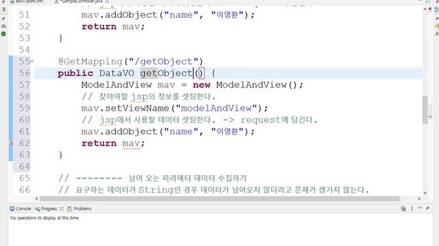Minimize the Progress view panel
Image resolution: width=439 pixels, height=246 pixels.
420,208
